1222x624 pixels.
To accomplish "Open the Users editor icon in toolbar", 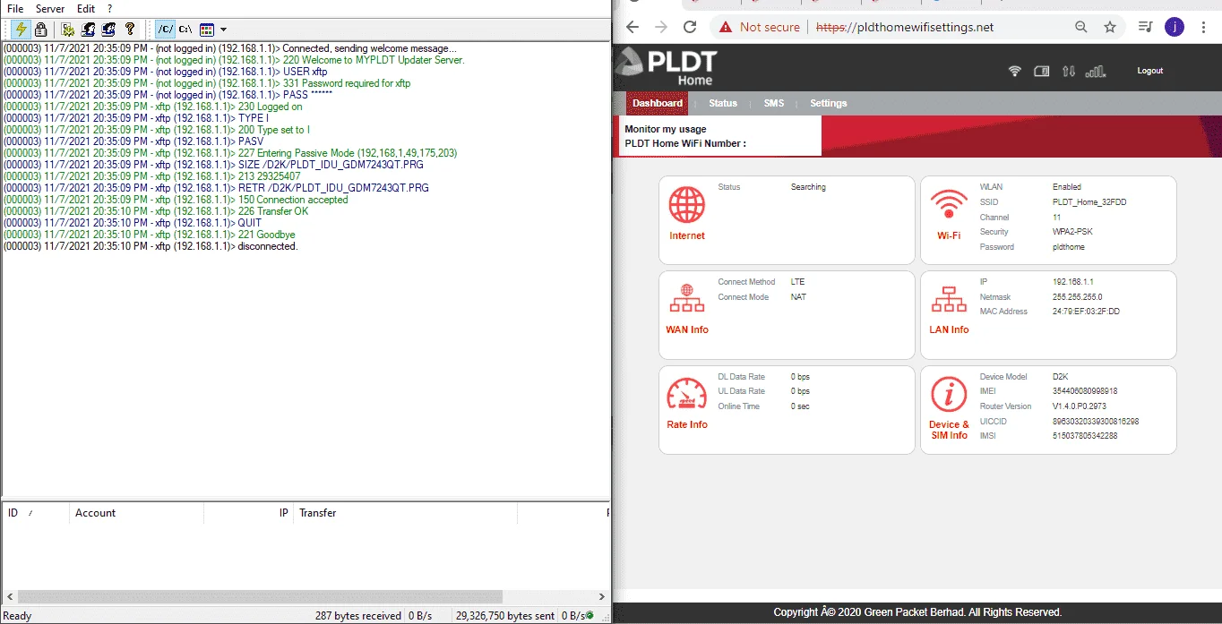I will 88,29.
